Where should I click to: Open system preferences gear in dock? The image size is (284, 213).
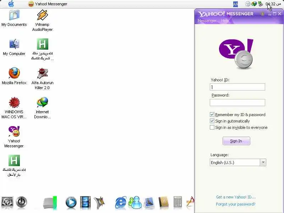(7, 202)
